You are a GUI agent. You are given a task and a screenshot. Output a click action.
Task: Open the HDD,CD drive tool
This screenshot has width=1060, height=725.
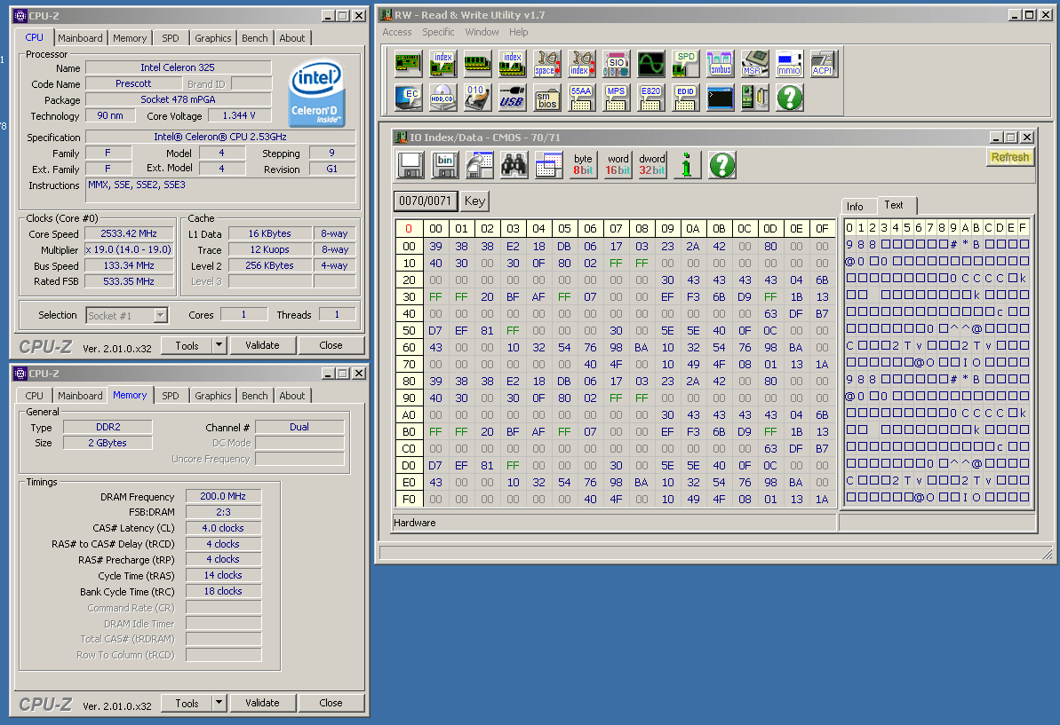442,98
